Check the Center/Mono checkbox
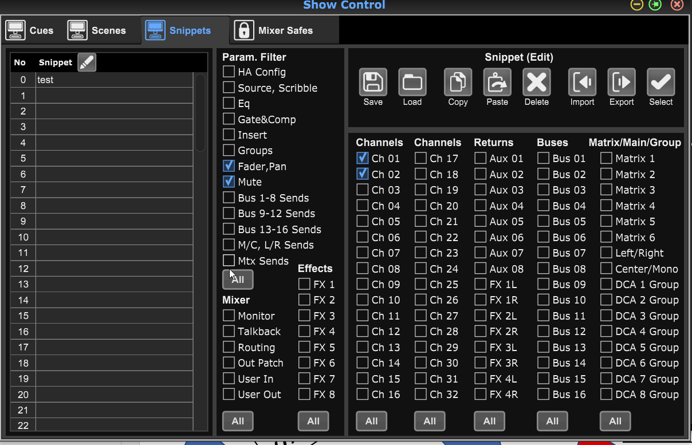Viewport: 692px width, 445px height. pos(606,269)
